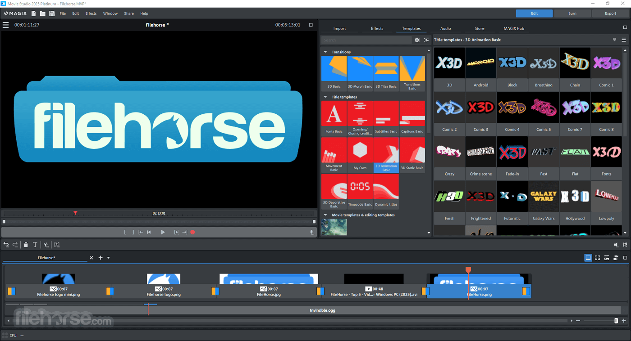This screenshot has height=341, width=631.
Task: Choose the Galaxy Wars title template
Action: (544, 202)
